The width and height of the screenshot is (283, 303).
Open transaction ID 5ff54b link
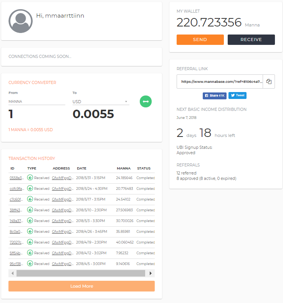click(x=16, y=253)
